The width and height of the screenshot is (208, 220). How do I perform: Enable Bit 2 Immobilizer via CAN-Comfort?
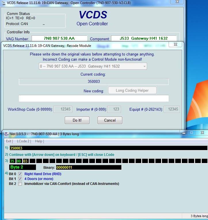[x=20, y=184]
